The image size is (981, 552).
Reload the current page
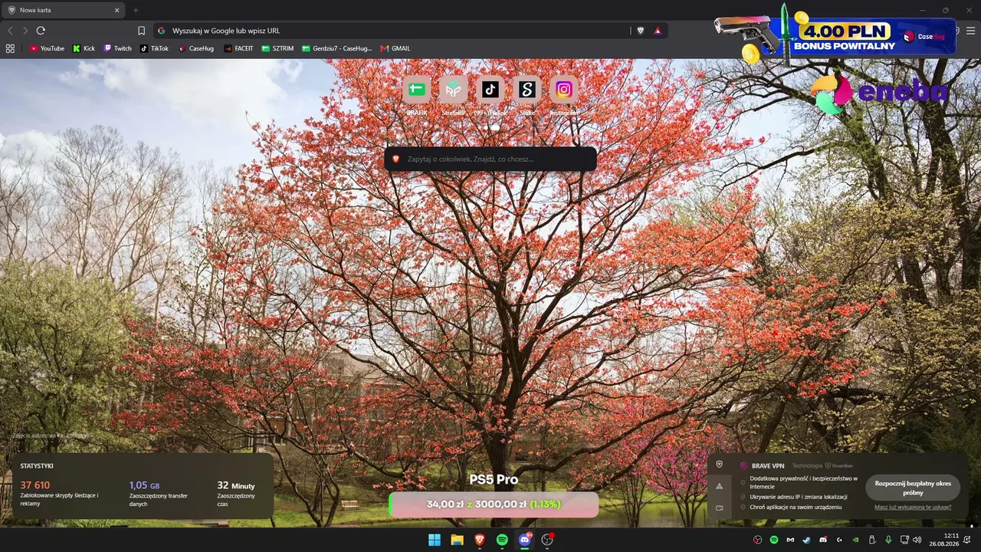[x=41, y=31]
